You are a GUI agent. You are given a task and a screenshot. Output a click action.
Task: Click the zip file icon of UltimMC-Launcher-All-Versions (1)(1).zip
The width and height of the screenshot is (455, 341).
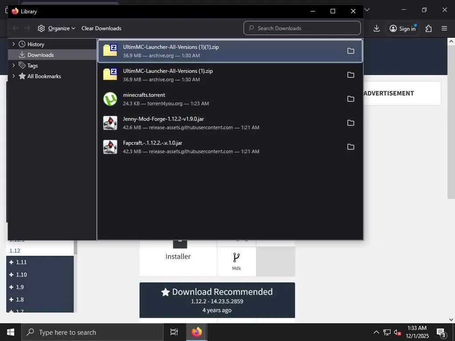click(110, 51)
